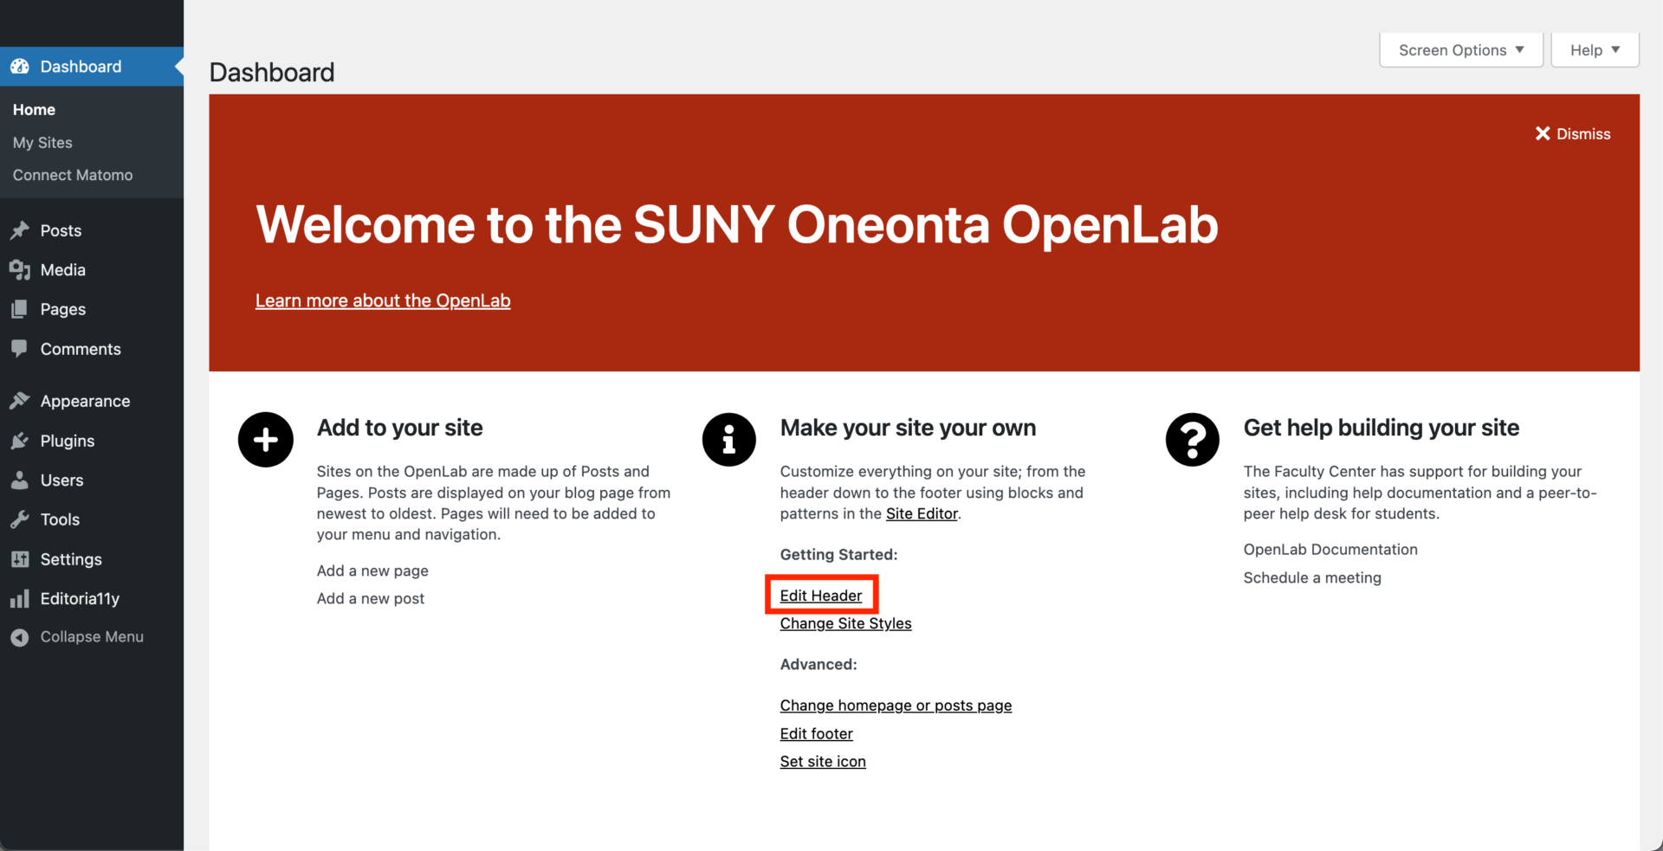1663x851 pixels.
Task: Click the Set site icon link
Action: point(823,761)
